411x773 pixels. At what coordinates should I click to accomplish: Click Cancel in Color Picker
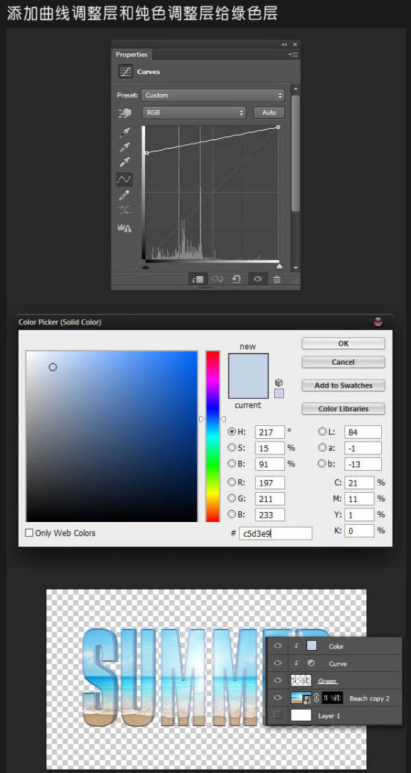pos(343,363)
